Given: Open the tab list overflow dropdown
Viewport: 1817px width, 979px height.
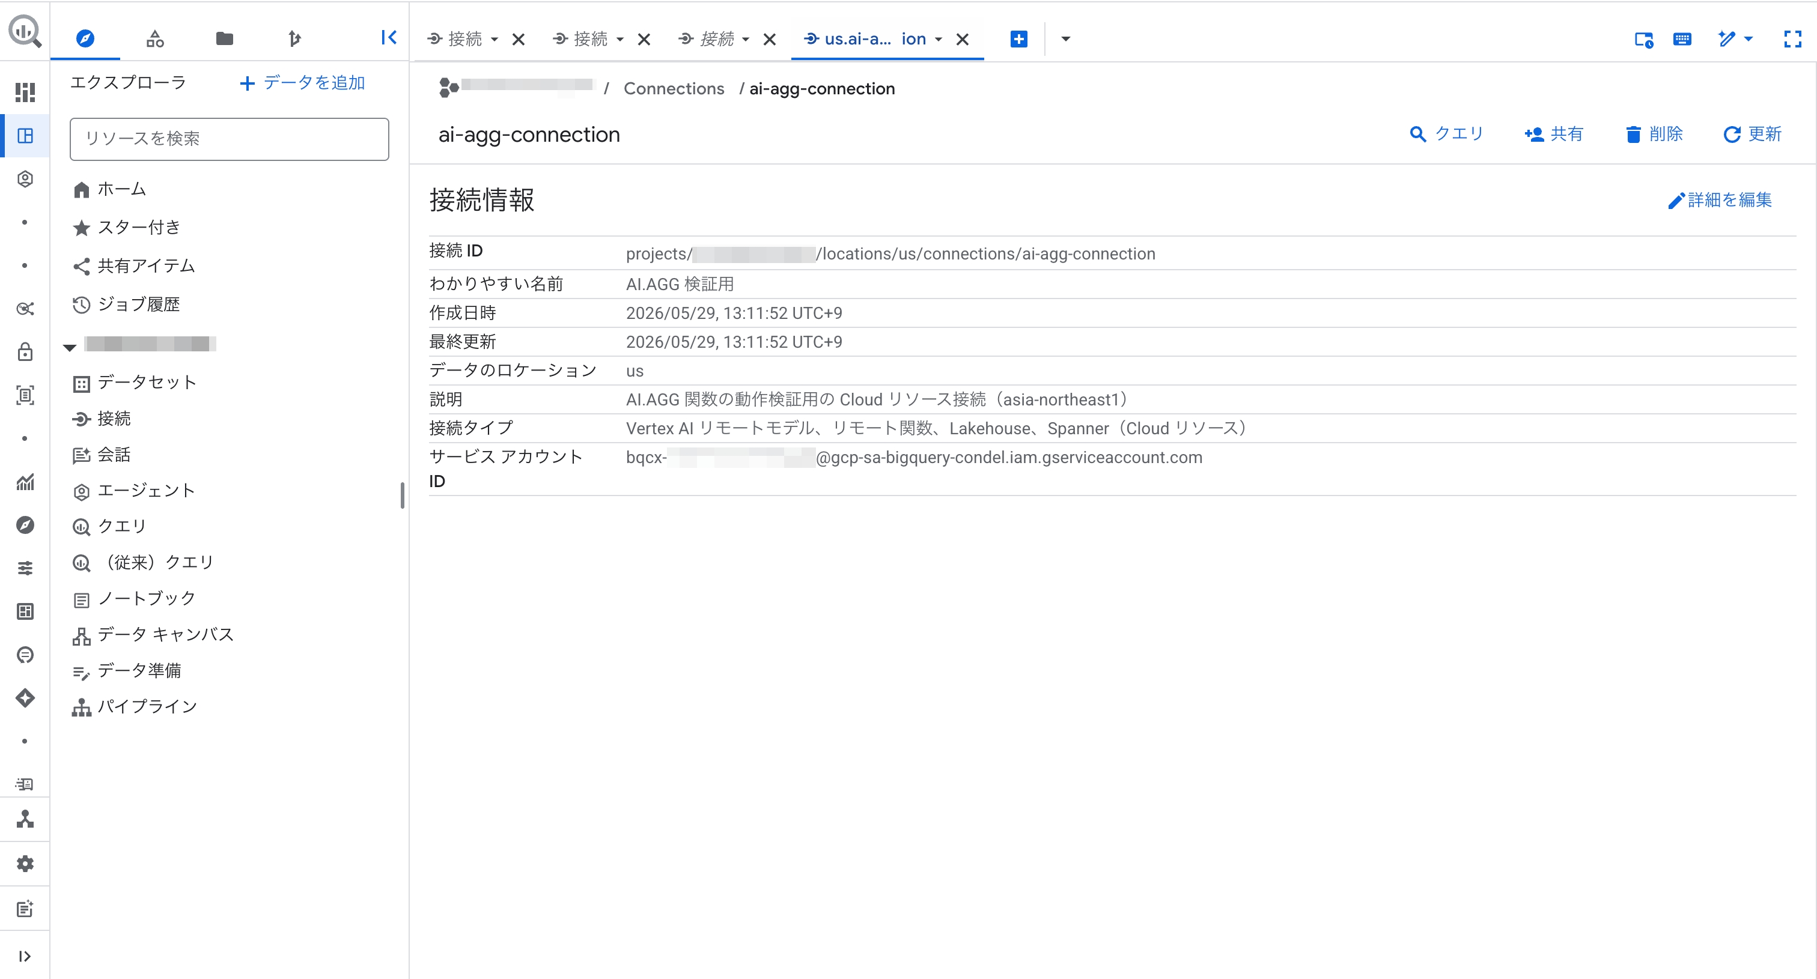Looking at the screenshot, I should tap(1065, 39).
